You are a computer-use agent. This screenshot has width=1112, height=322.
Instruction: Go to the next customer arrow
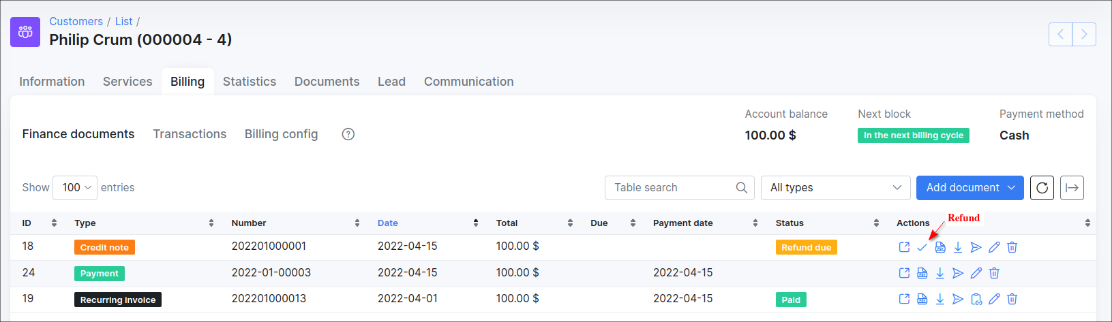1084,34
